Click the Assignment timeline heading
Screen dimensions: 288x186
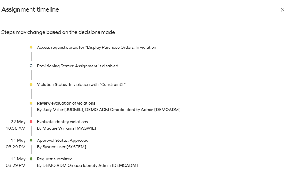point(30,9)
